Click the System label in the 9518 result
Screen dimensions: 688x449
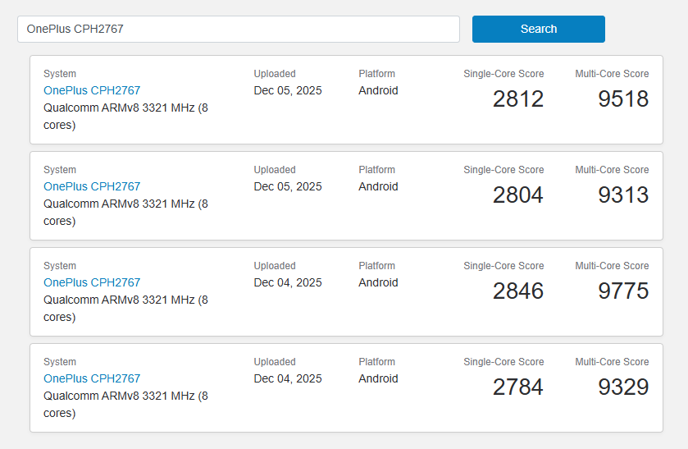60,74
